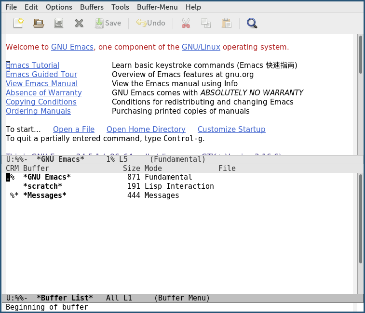This screenshot has width=365, height=313.
Task: Click the (Fundamental) mode-line indicator
Action: [177, 159]
